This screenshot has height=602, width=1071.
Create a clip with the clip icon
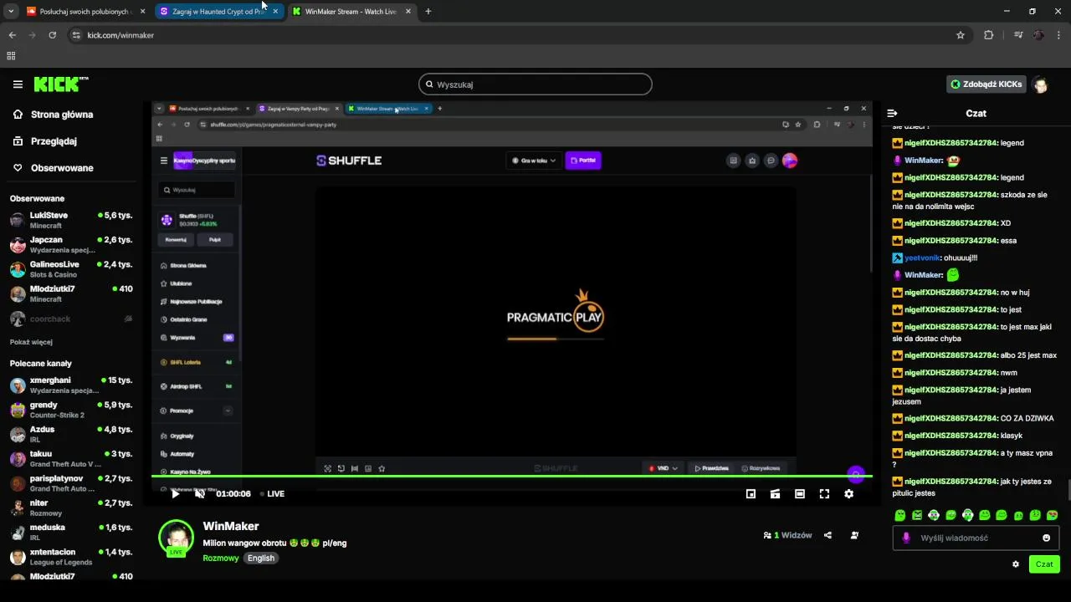[776, 494]
